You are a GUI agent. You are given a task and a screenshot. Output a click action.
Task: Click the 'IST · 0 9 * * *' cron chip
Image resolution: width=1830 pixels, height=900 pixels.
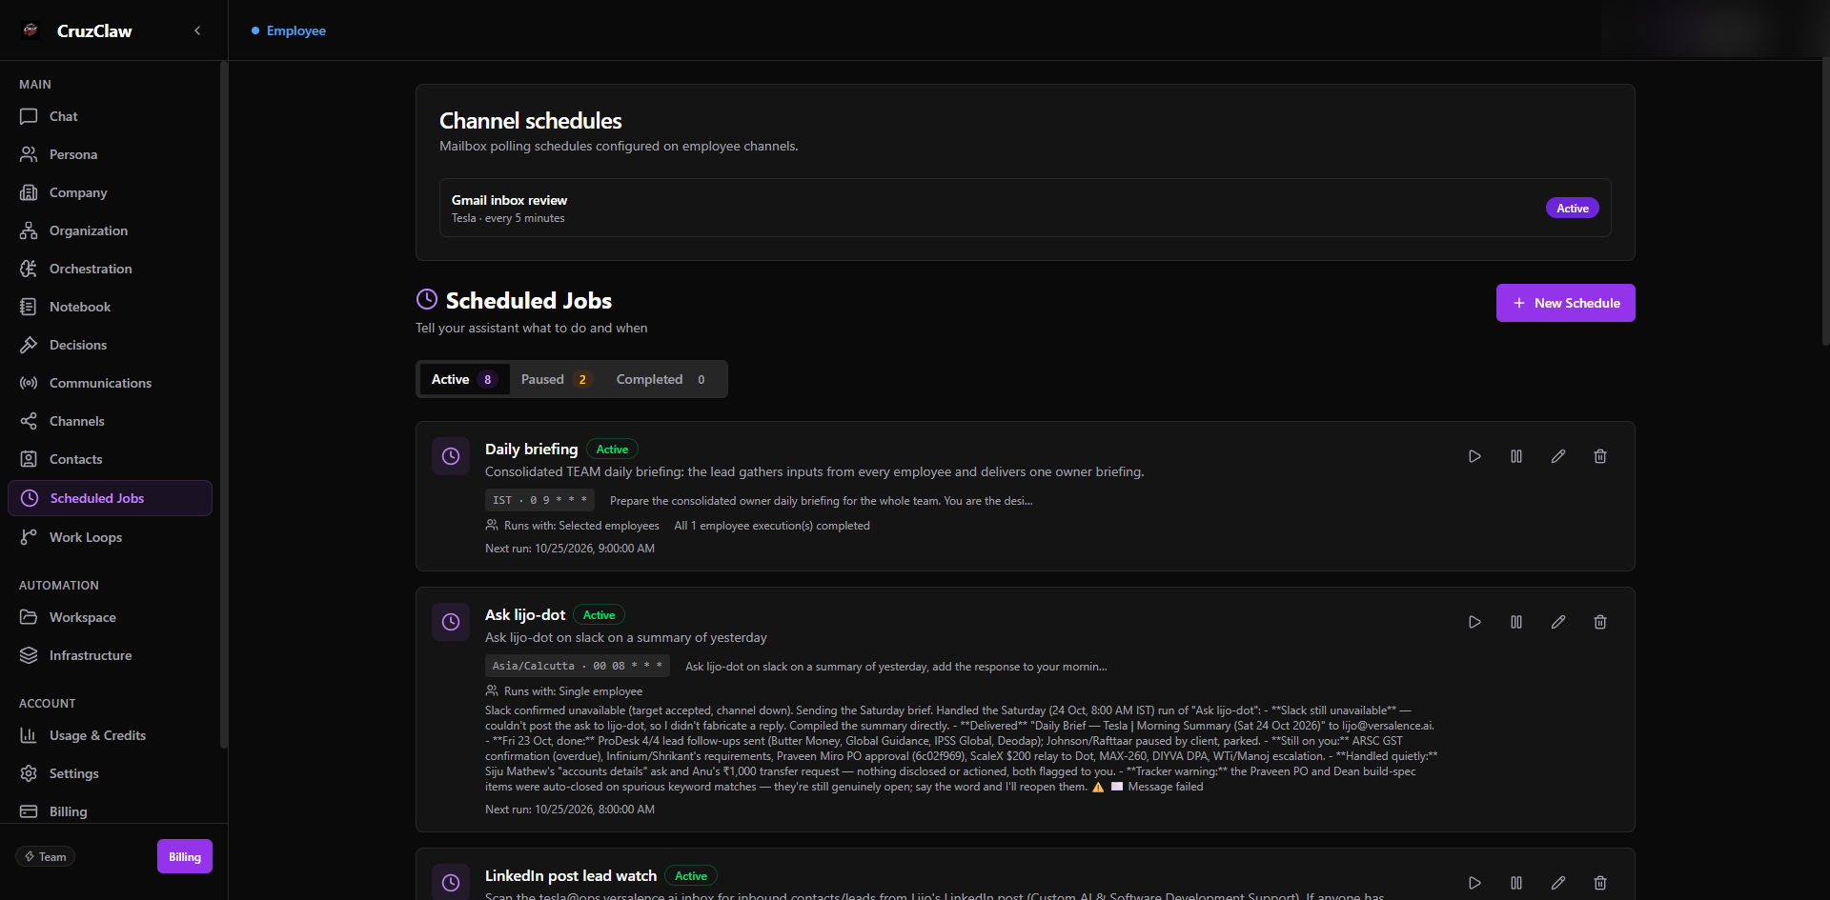point(539,500)
